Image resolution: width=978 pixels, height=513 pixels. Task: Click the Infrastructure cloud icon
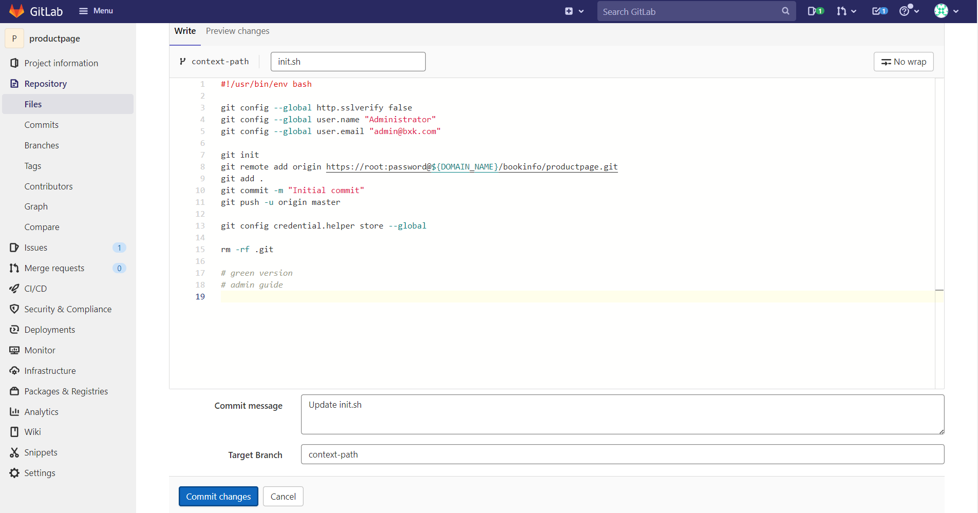point(14,371)
